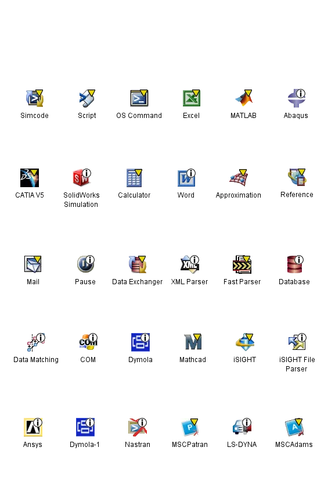Select the Ansys component icon
Image resolution: width=328 pixels, height=483 pixels.
[33, 427]
